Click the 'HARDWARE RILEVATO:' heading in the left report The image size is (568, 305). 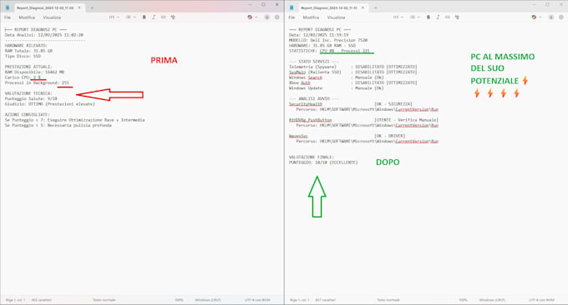click(26, 46)
